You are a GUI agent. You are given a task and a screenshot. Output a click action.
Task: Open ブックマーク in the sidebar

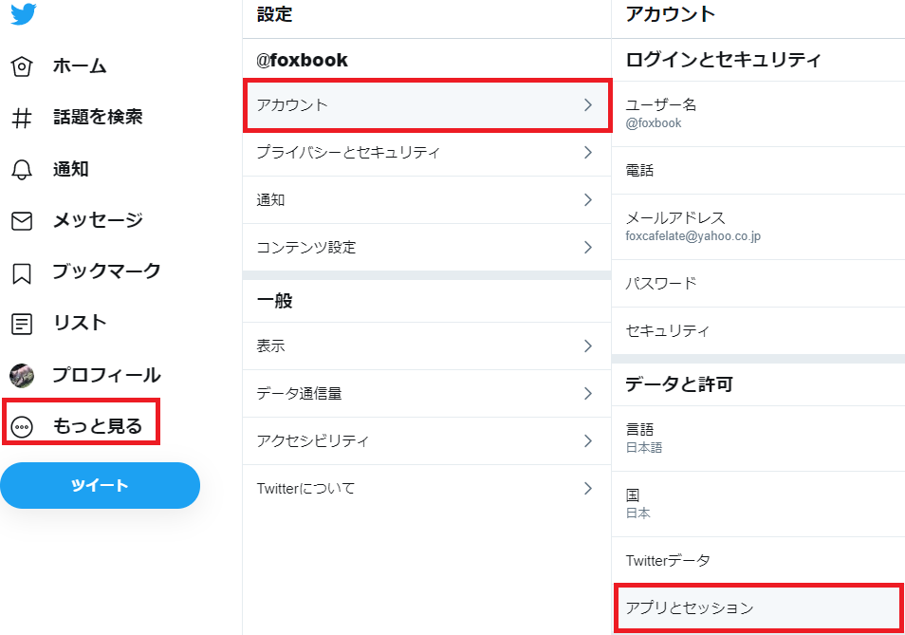[x=107, y=271]
